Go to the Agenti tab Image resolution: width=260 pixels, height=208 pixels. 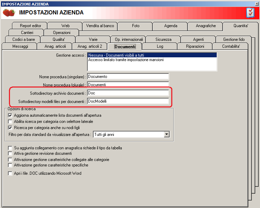198,39
